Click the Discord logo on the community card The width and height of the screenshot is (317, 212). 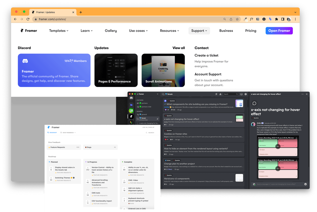click(25, 61)
